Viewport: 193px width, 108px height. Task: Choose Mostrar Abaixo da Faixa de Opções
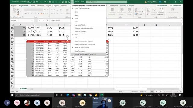[x=88, y=54]
